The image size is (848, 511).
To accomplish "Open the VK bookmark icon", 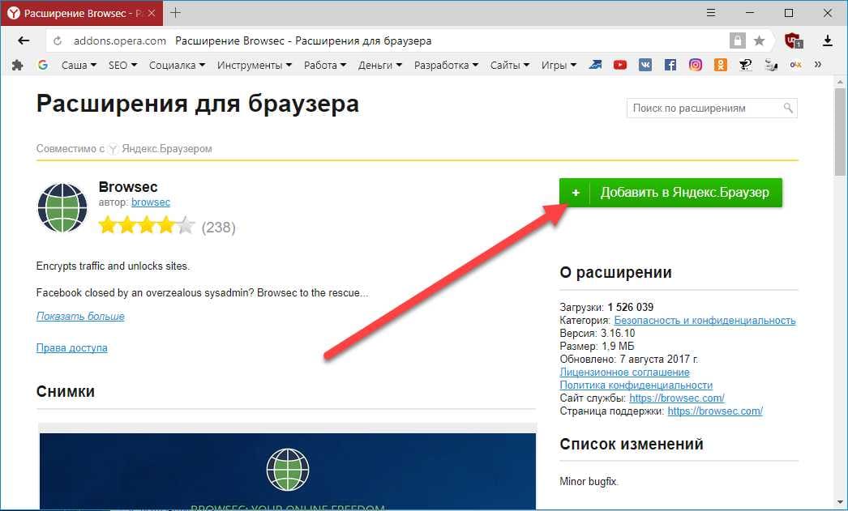I will pos(645,65).
